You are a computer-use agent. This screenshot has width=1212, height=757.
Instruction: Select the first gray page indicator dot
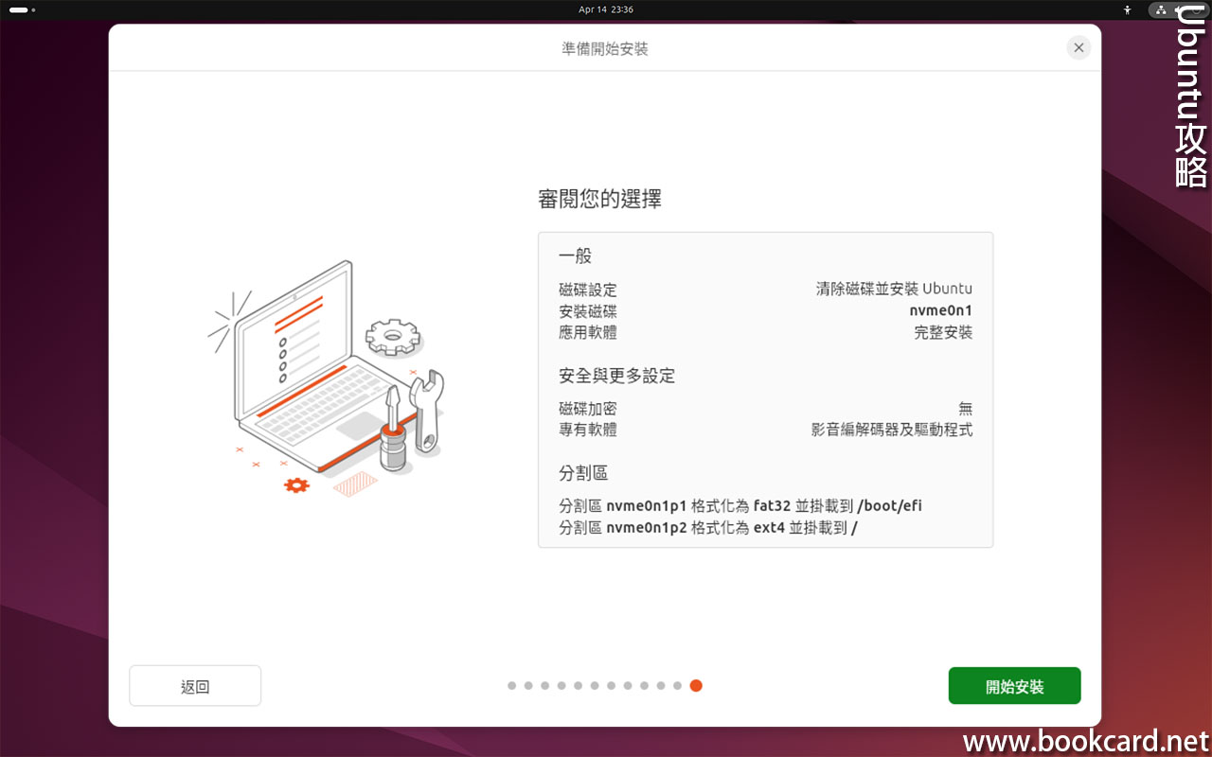512,686
